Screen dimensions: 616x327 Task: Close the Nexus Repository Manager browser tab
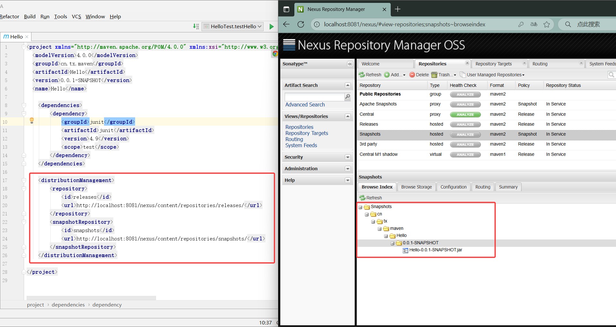coord(384,9)
